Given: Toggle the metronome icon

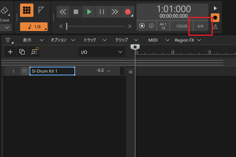Looking at the screenshot, I should 215,27.
